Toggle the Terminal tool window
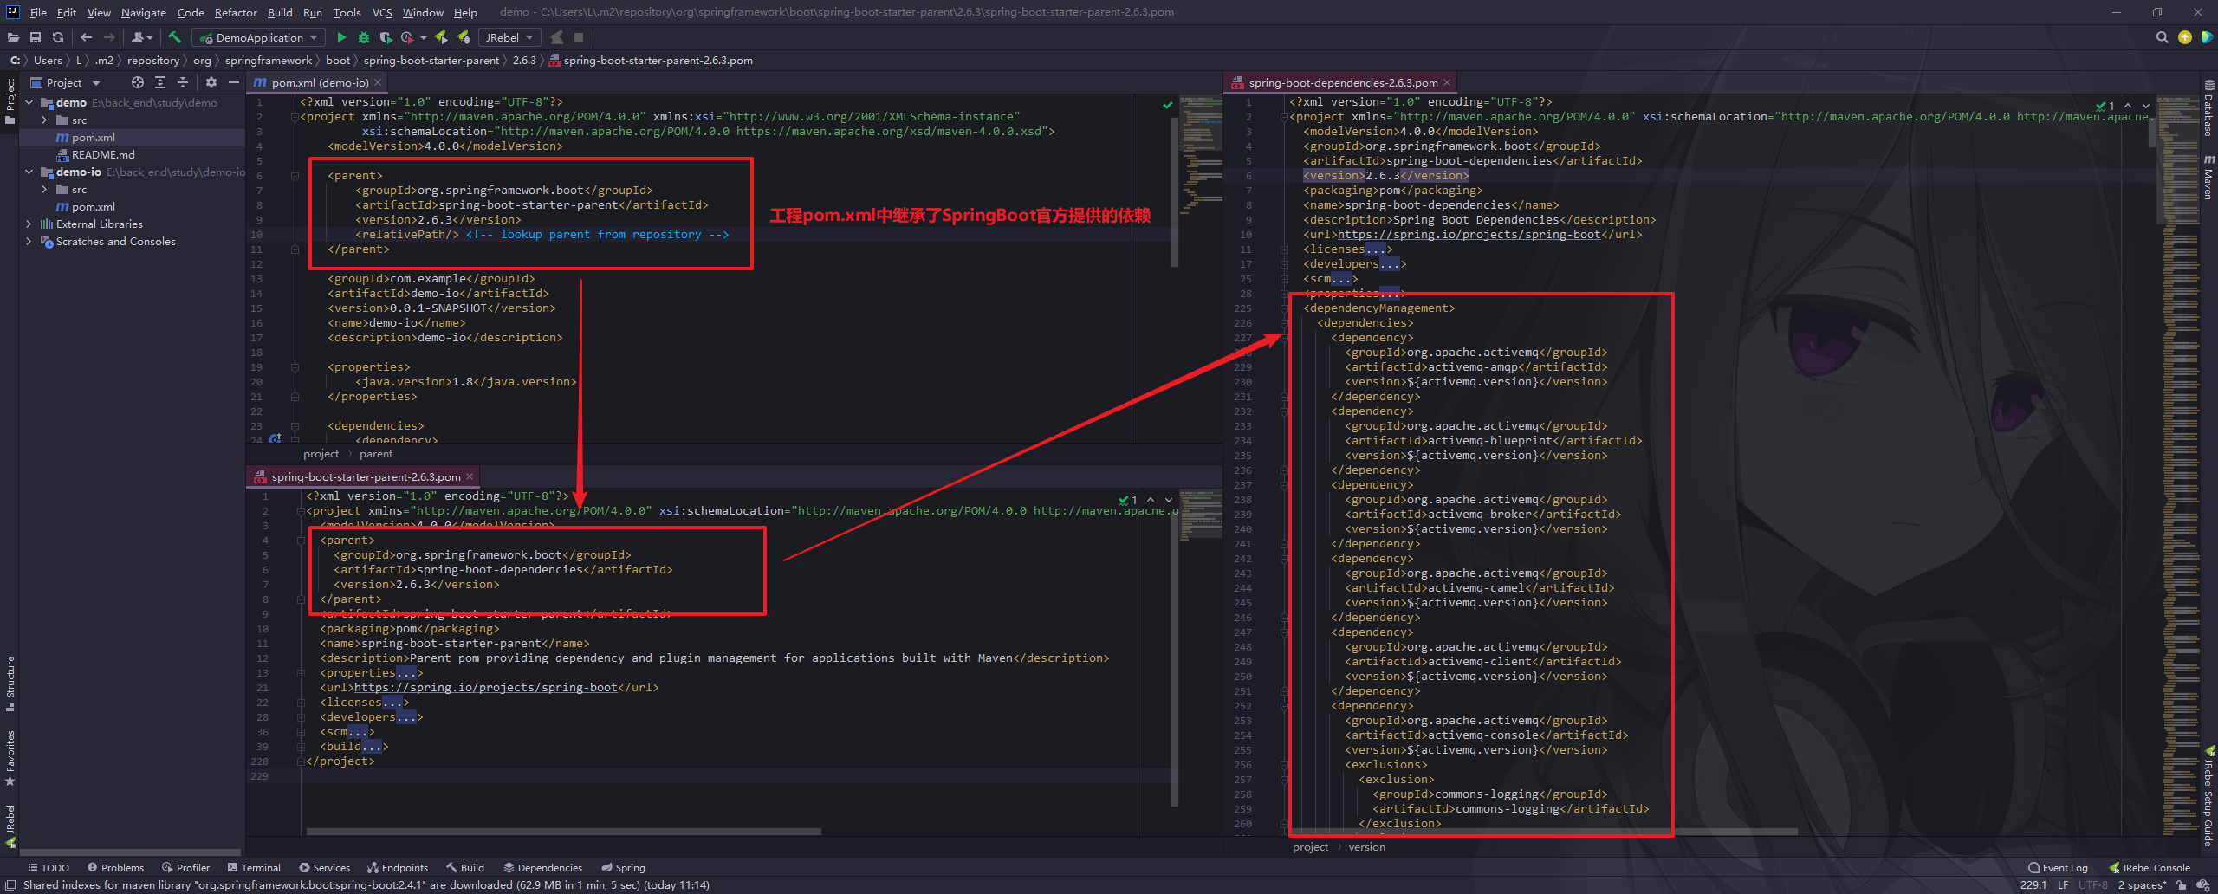Image resolution: width=2218 pixels, height=894 pixels. click(x=254, y=867)
